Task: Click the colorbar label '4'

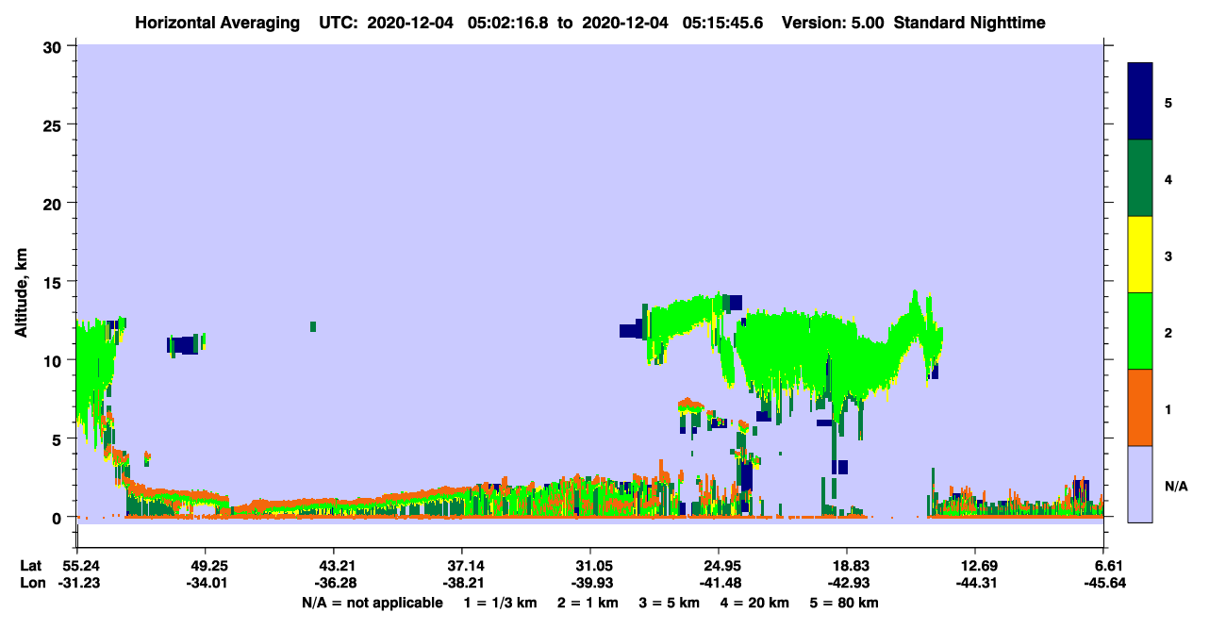Action: pos(1168,178)
